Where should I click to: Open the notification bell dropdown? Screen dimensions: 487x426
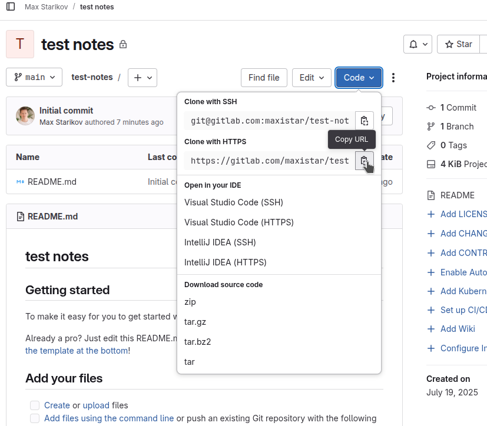tap(418, 44)
